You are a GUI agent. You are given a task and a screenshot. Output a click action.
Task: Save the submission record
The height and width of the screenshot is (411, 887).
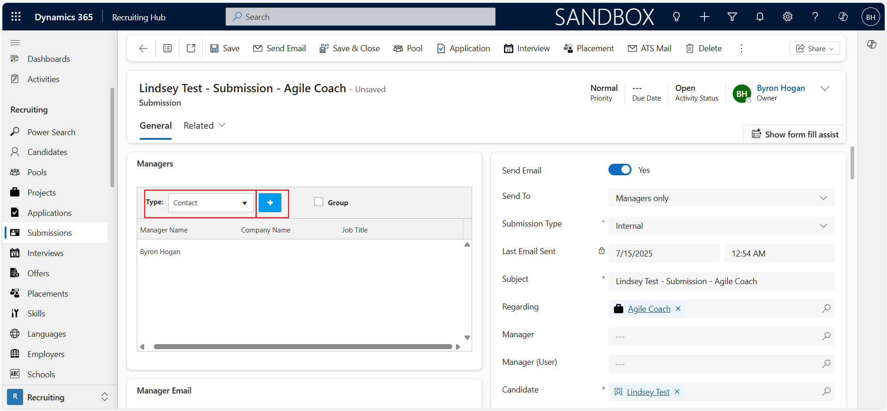tap(225, 48)
